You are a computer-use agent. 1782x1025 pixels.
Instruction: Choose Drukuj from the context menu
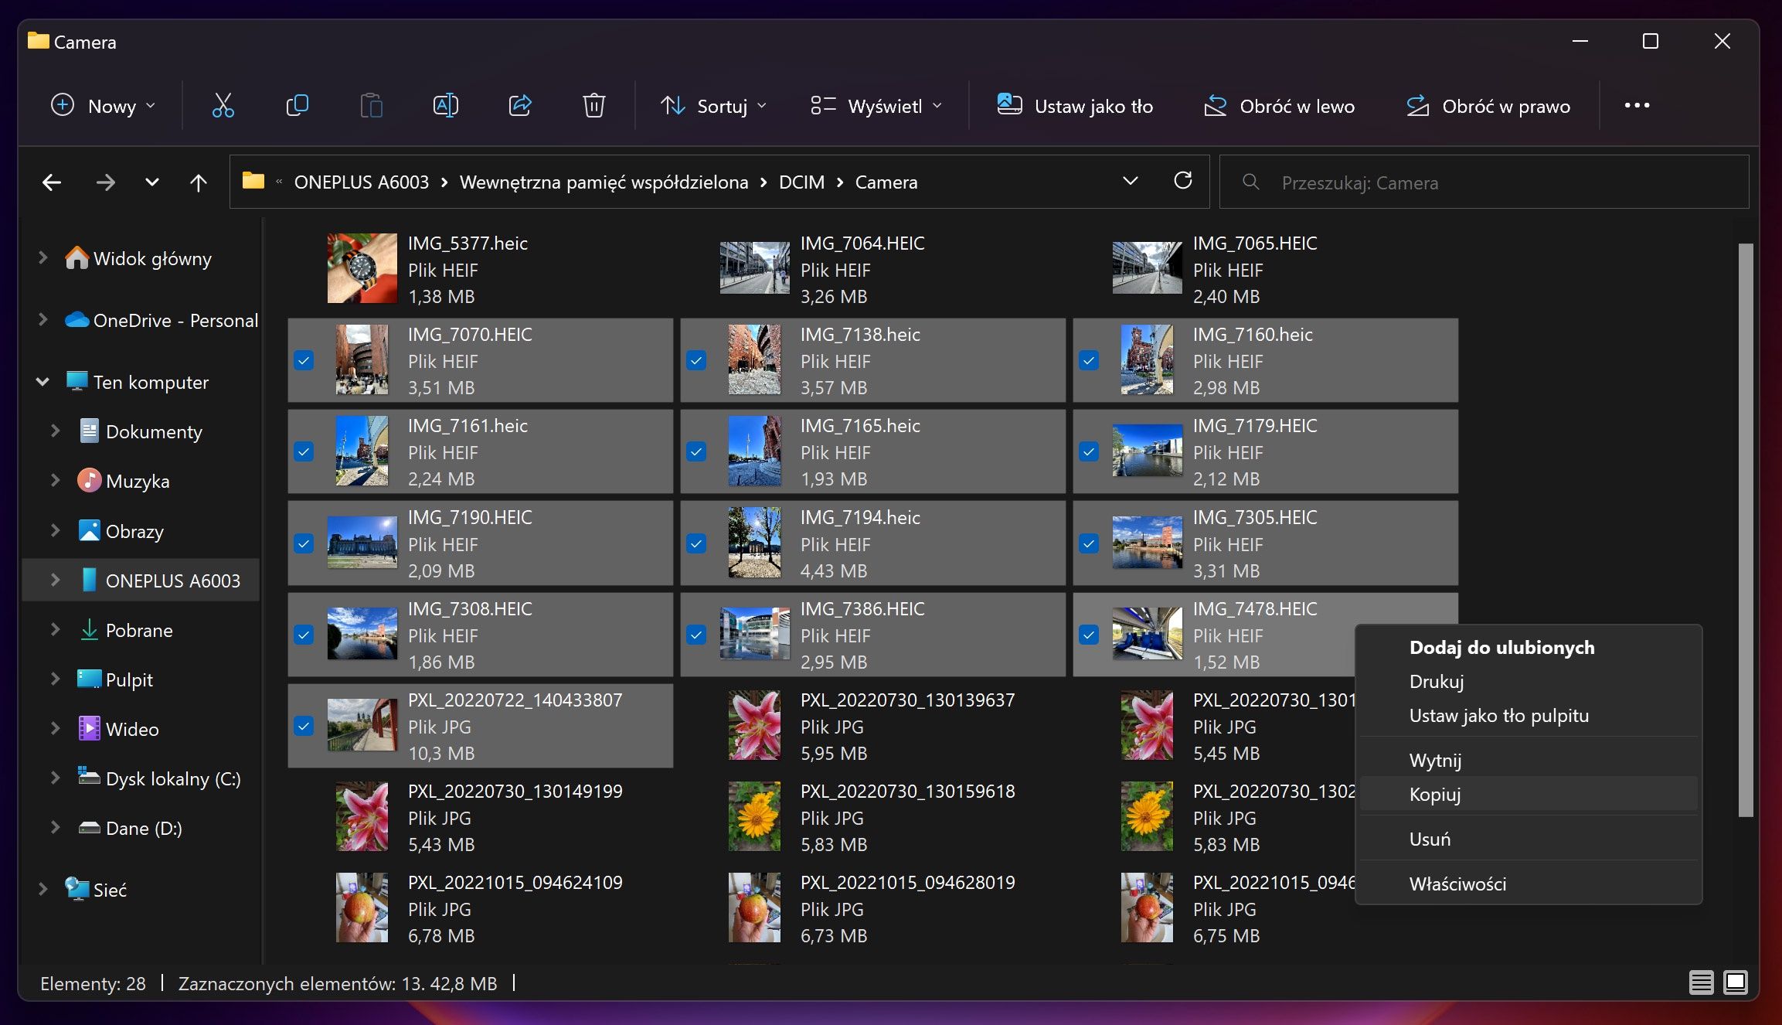coord(1529,681)
